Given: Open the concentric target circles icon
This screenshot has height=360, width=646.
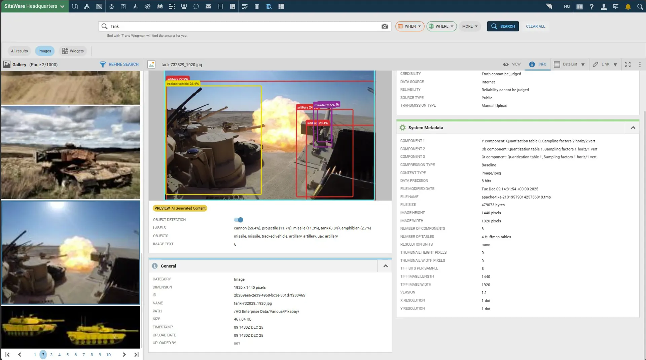Looking at the screenshot, I should click(x=148, y=6).
